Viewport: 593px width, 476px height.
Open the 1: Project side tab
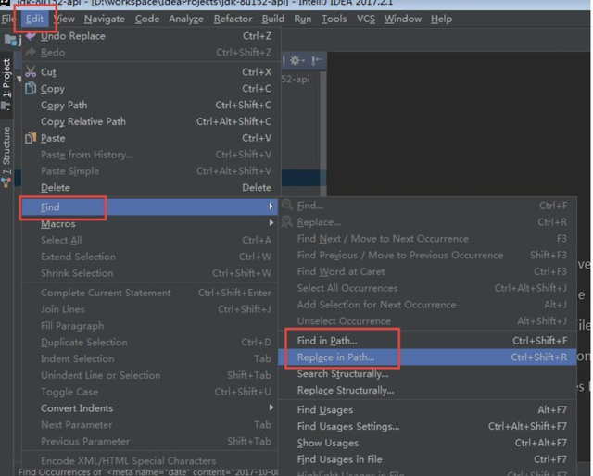[x=6, y=84]
